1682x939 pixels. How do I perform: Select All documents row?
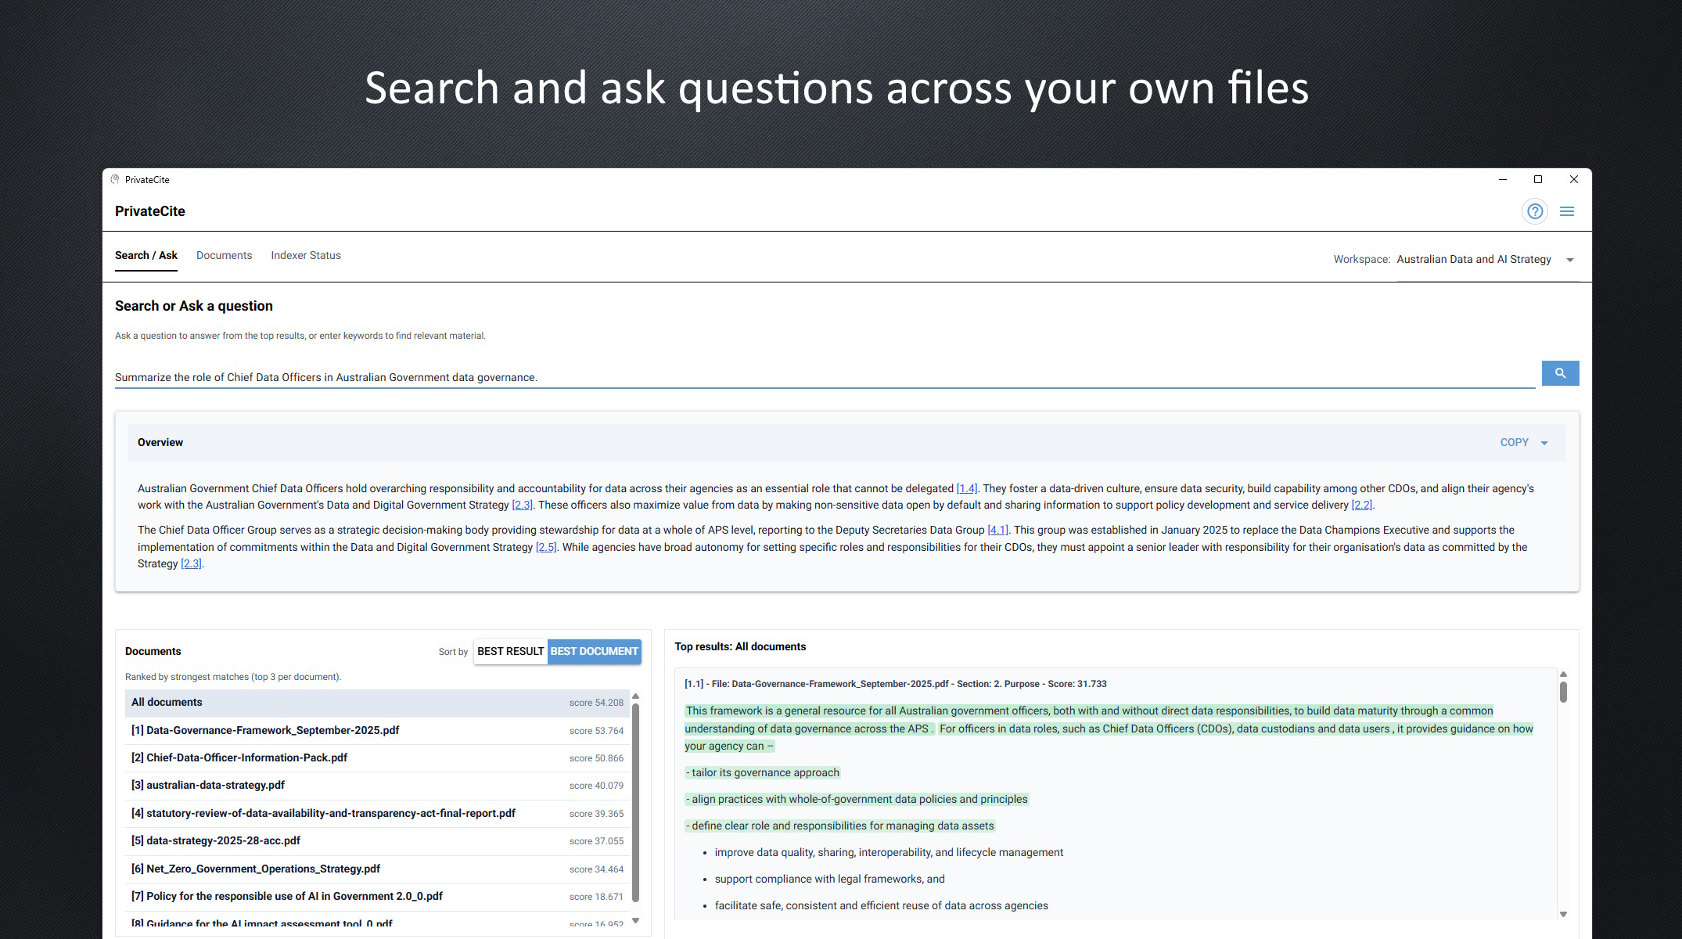pyautogui.click(x=377, y=703)
